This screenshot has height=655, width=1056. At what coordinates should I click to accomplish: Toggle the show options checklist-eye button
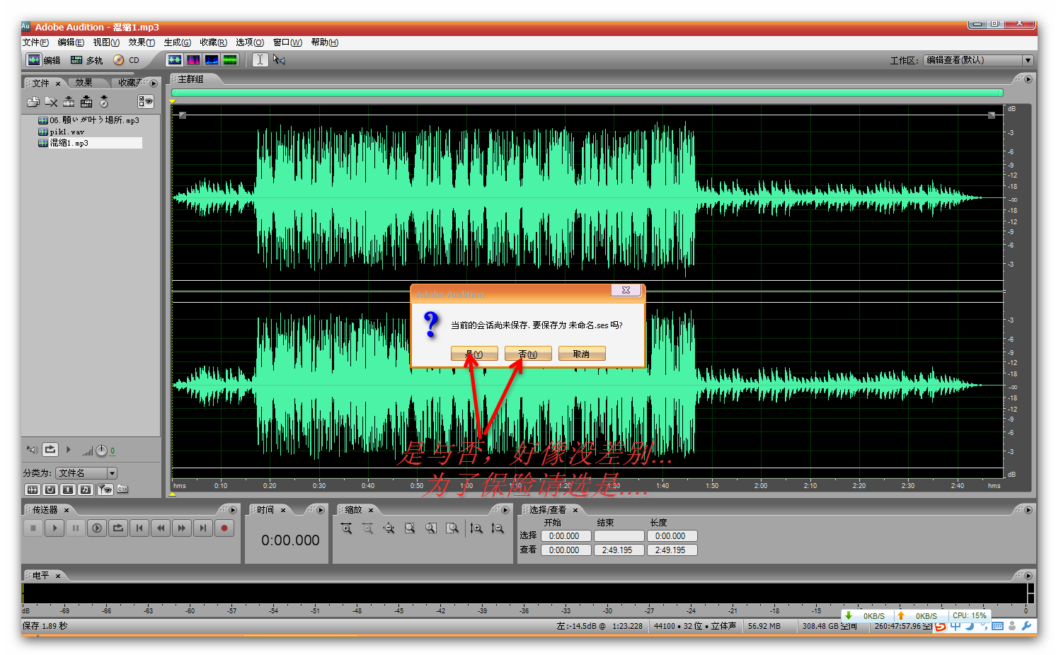pyautogui.click(x=146, y=101)
